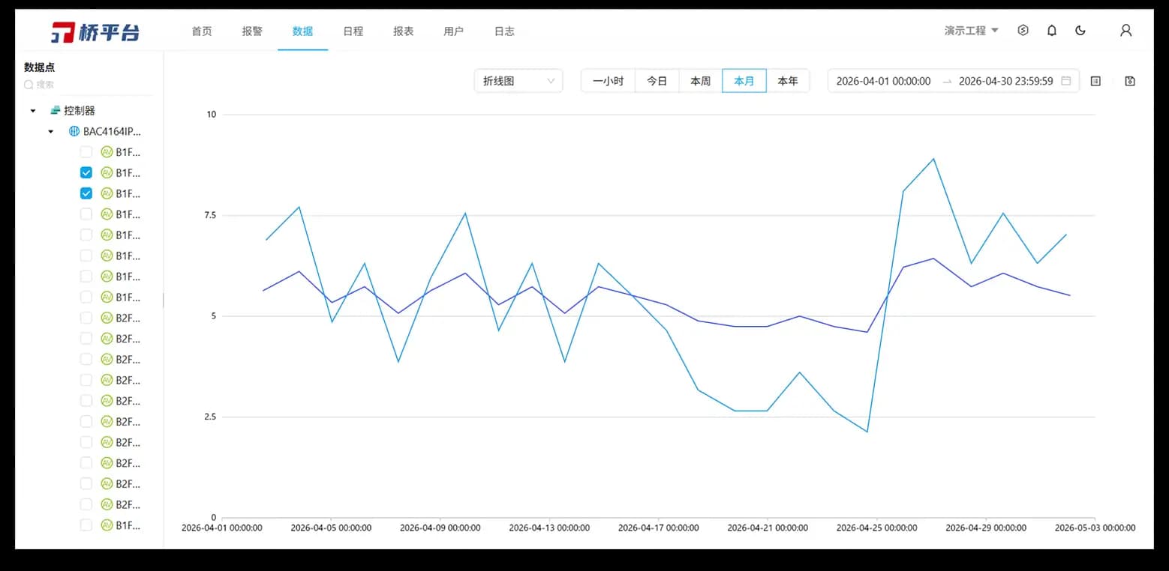Screen dimensions: 1169x571
Task: Check the B1F checkbox just below checked rows
Action: pyautogui.click(x=86, y=214)
